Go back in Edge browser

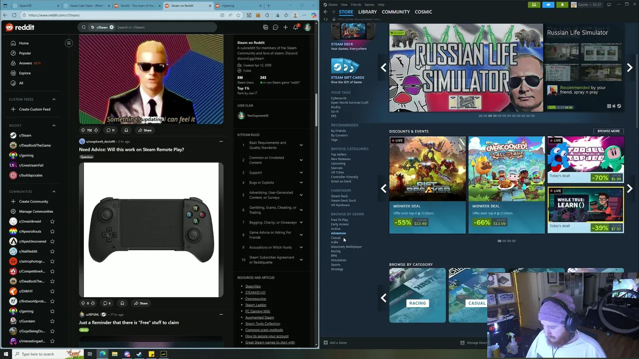coord(5,15)
